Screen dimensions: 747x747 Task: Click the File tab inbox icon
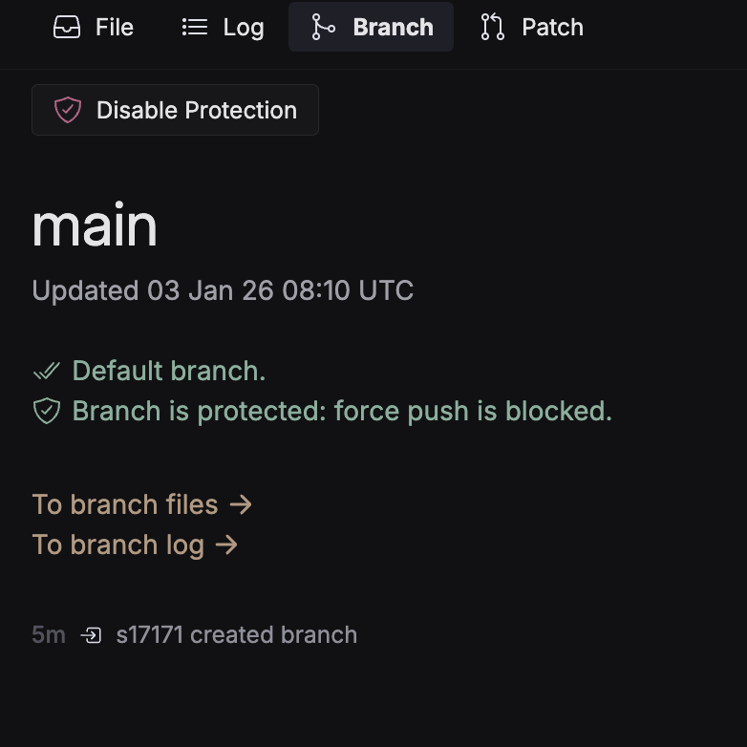coord(67,27)
